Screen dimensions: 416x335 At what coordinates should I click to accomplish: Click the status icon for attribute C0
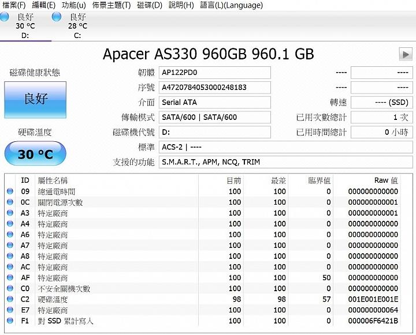point(10,288)
